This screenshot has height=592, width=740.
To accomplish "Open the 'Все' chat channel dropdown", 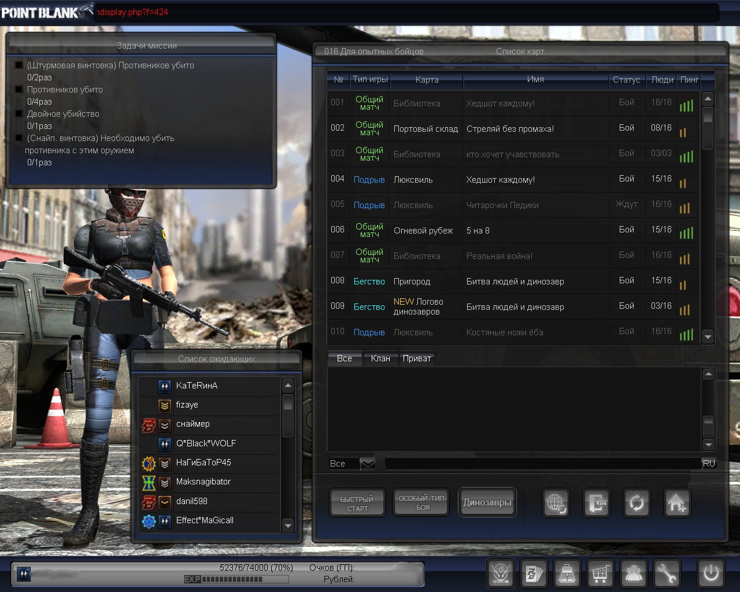I will [368, 463].
